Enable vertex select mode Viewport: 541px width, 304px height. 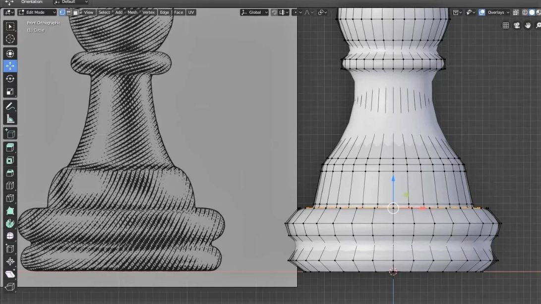point(62,12)
